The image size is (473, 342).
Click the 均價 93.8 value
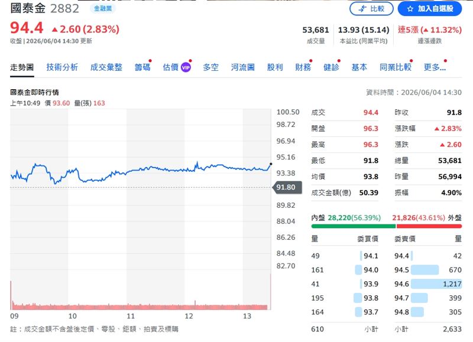click(x=371, y=177)
